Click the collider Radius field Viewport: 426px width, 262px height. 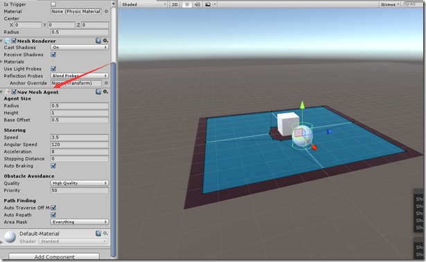point(80,32)
